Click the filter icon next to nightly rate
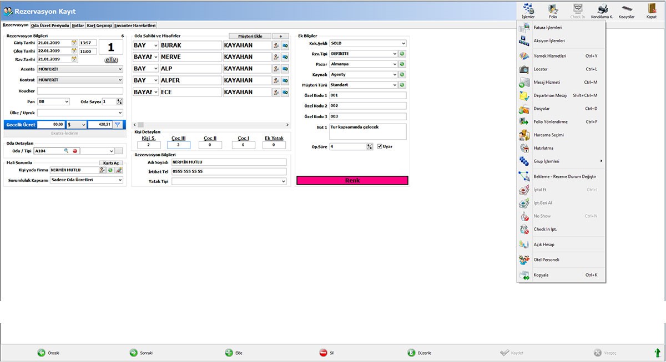Image resolution: width=666 pixels, height=362 pixels. click(x=118, y=125)
